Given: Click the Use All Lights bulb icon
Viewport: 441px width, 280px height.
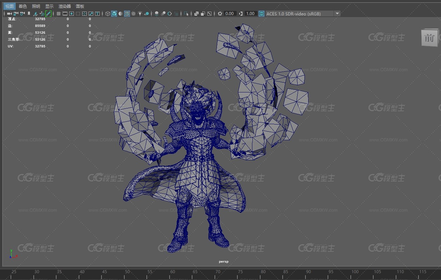Looking at the screenshot, I should point(140,14).
